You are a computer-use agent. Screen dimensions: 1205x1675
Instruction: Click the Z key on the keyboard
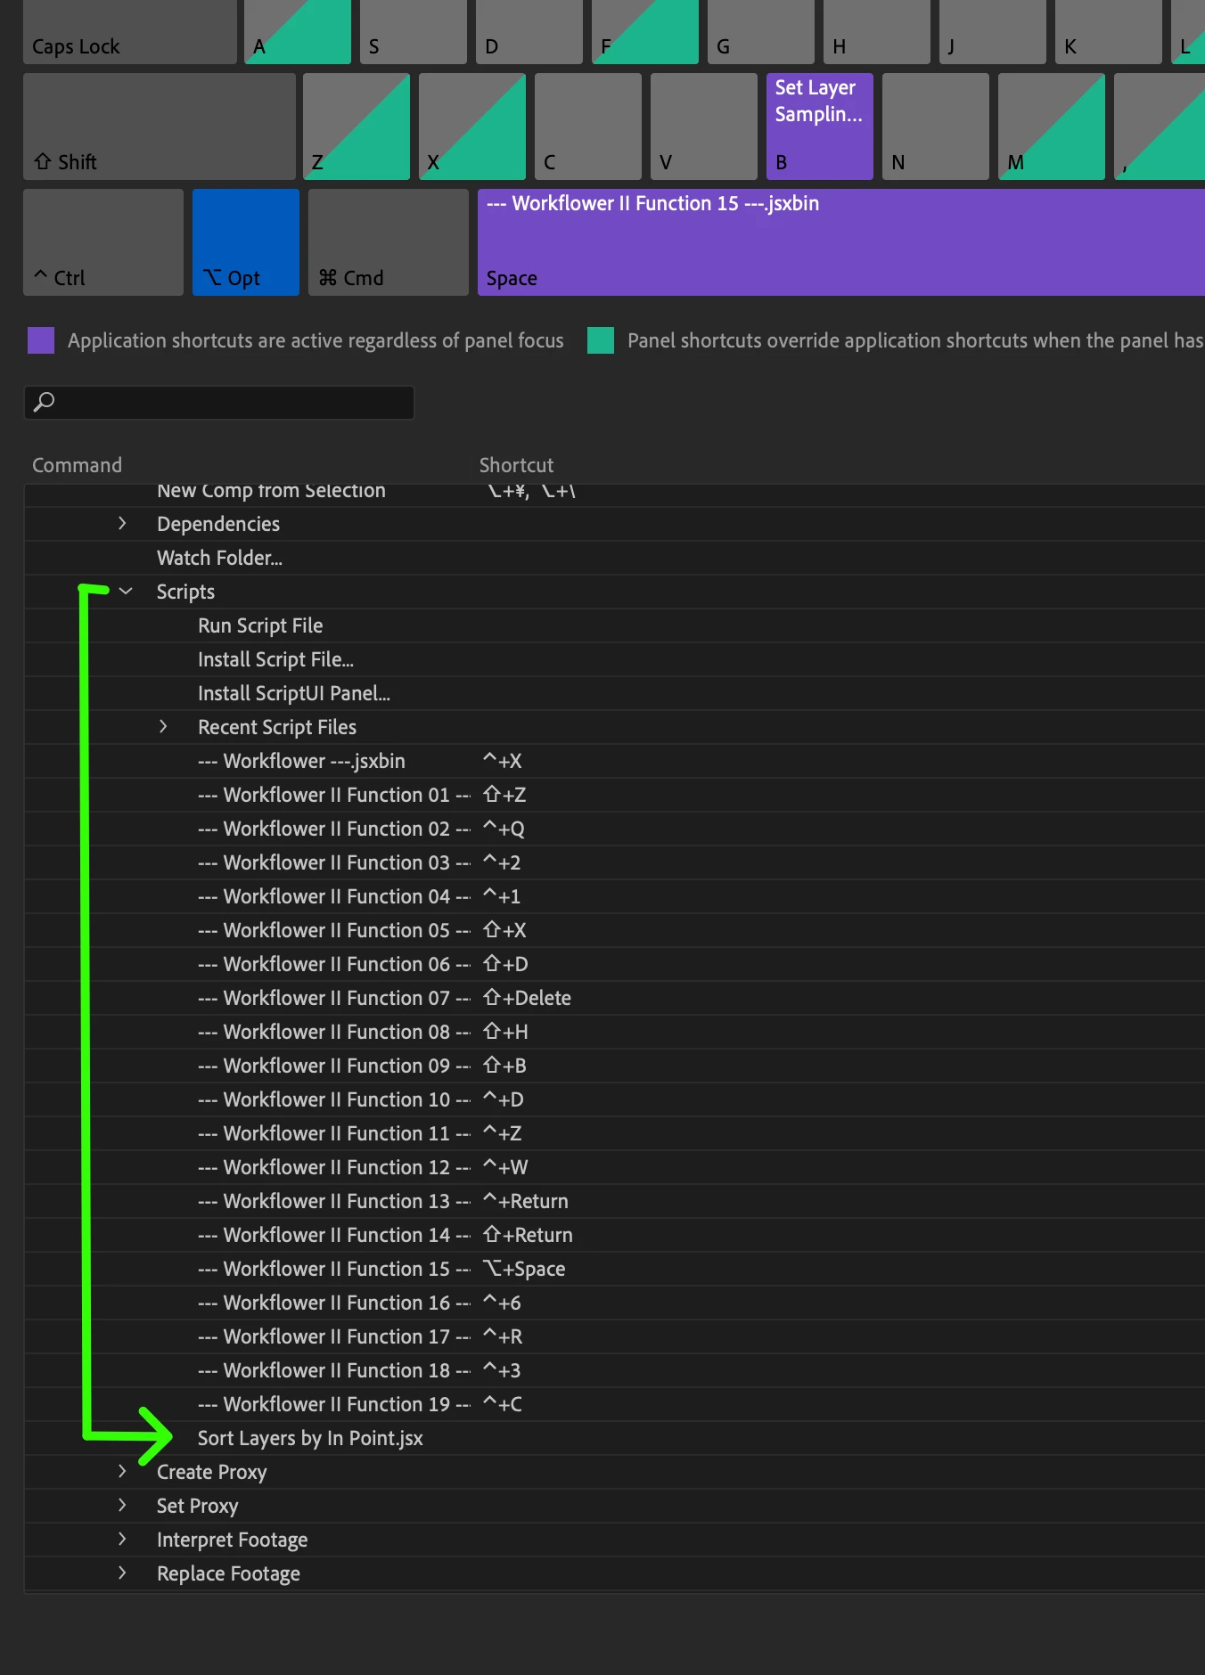(357, 127)
